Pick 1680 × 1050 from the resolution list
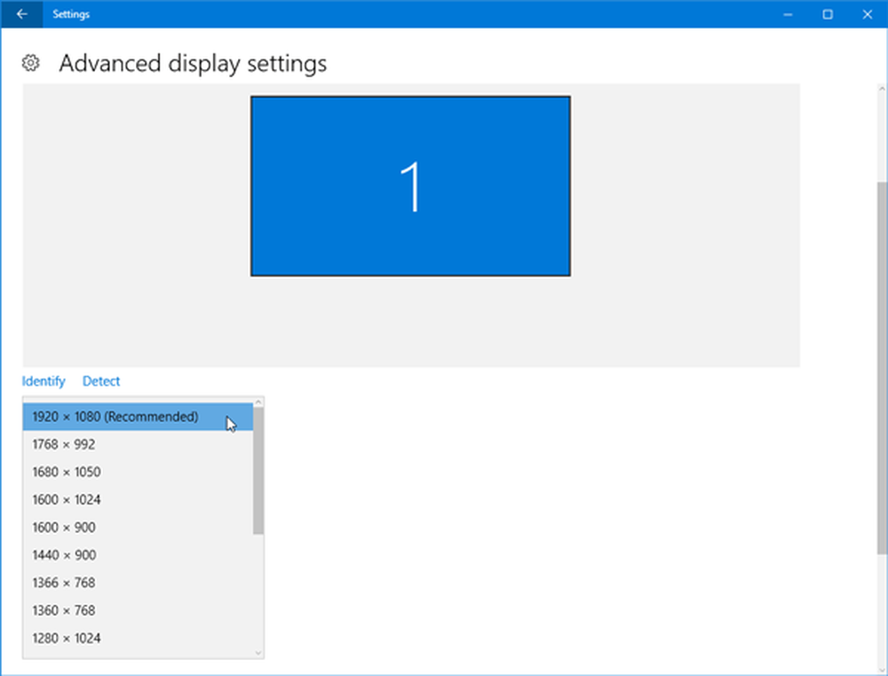Image resolution: width=888 pixels, height=676 pixels. (x=67, y=472)
